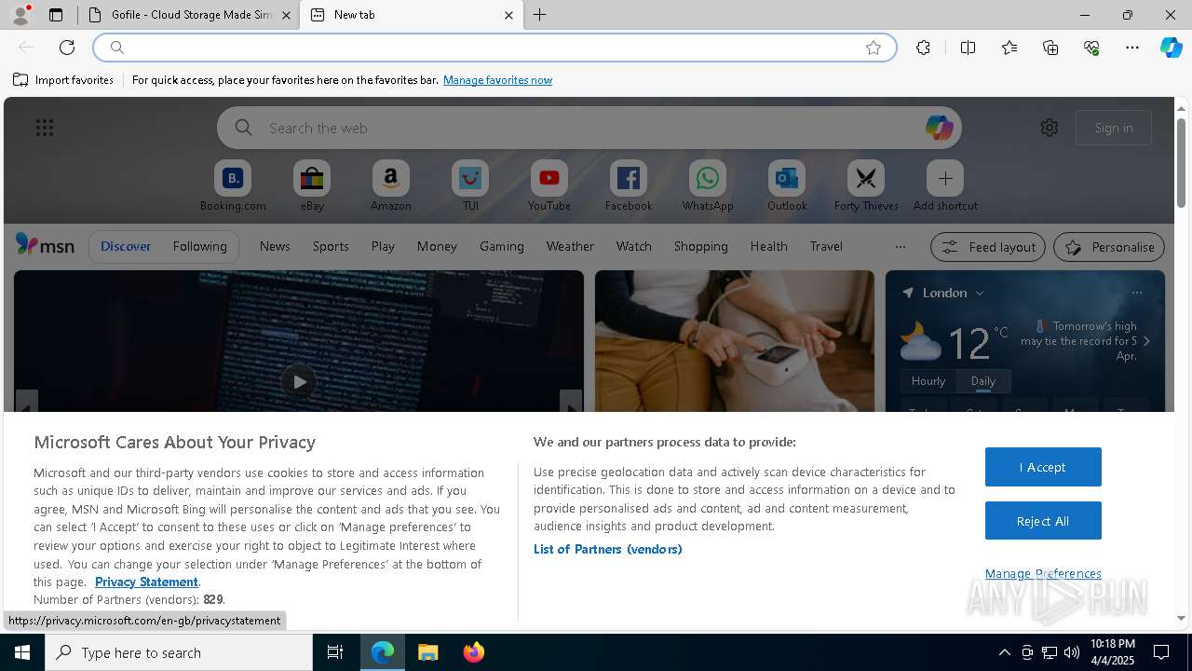1192x671 pixels.
Task: Open File Explorer from taskbar
Action: [x=428, y=652]
